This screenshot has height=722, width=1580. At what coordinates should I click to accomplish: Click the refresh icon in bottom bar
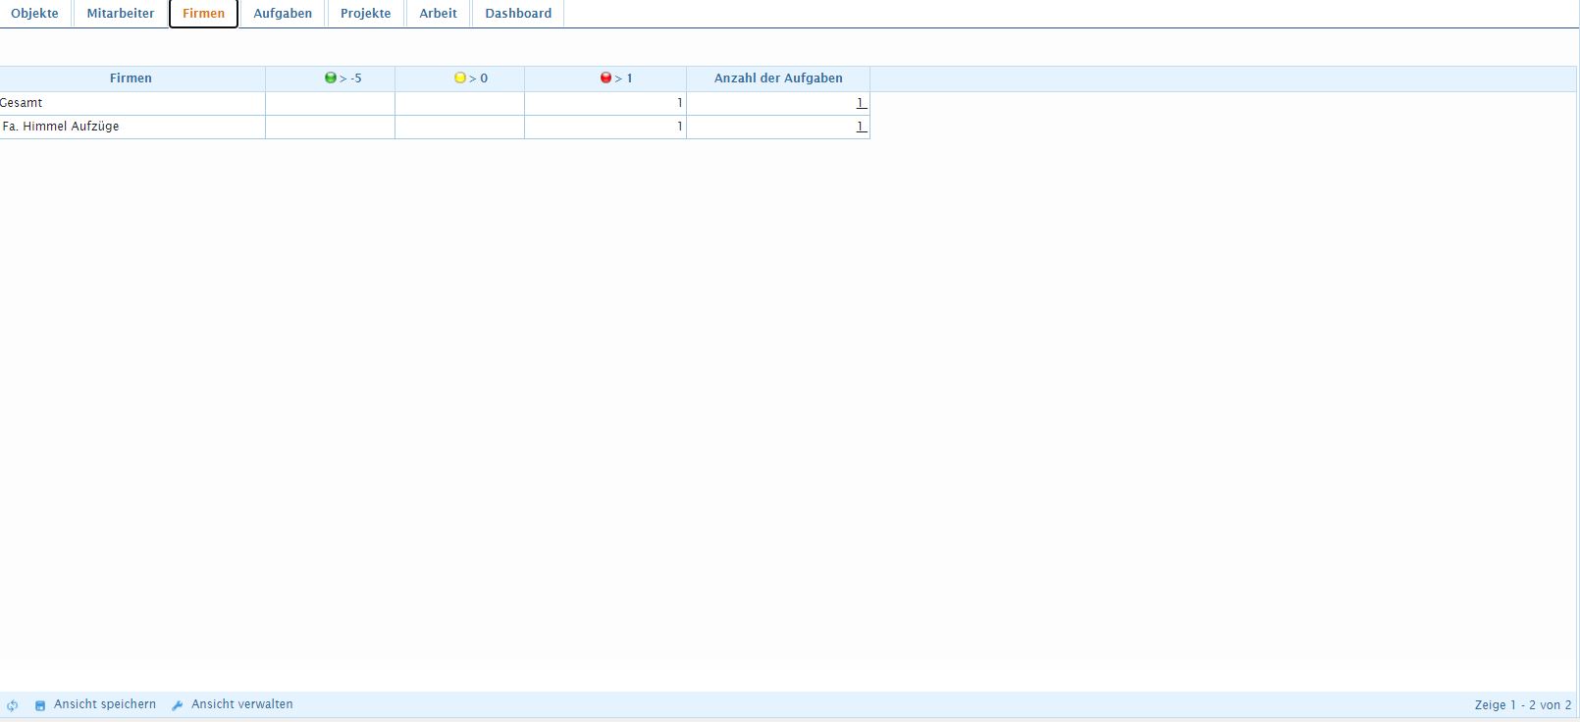tap(12, 705)
